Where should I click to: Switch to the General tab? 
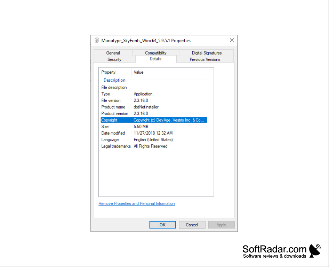tap(113, 53)
